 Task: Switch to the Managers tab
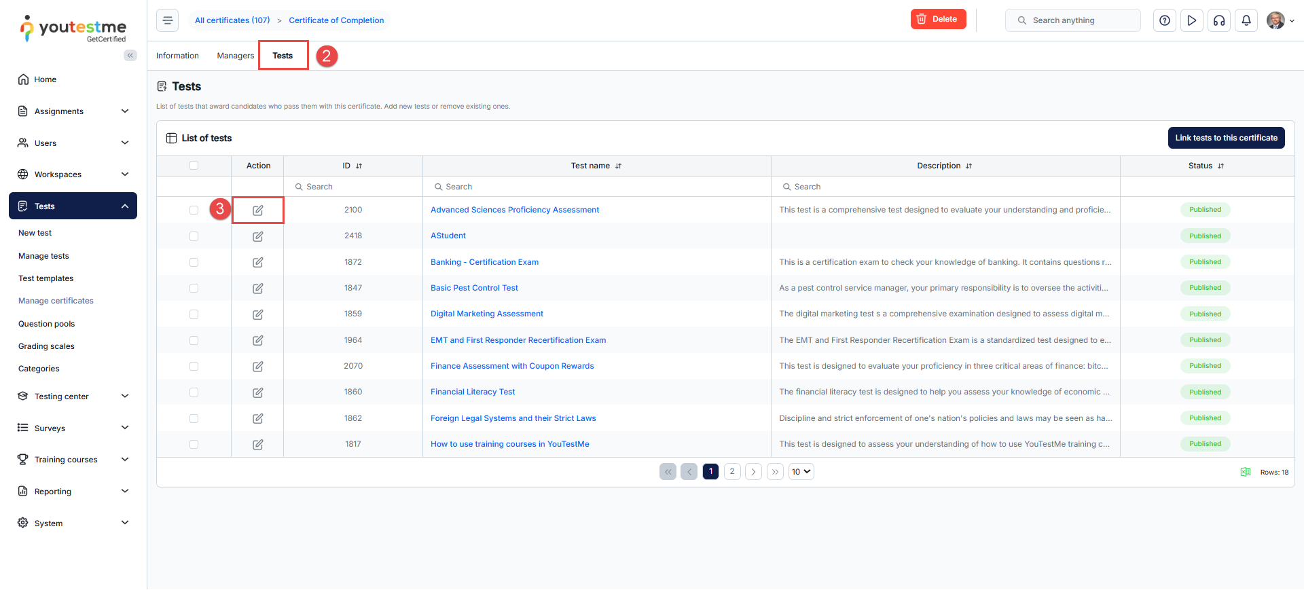click(235, 56)
